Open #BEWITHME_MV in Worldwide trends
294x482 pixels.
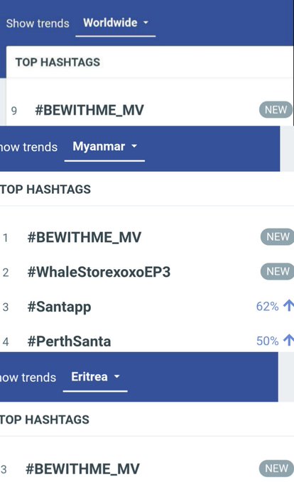click(x=89, y=110)
